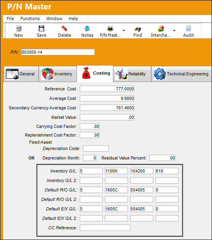The image size is (212, 240).
Task: Click first empty Inventory G/L 2 field
Action: [x=91, y=180]
